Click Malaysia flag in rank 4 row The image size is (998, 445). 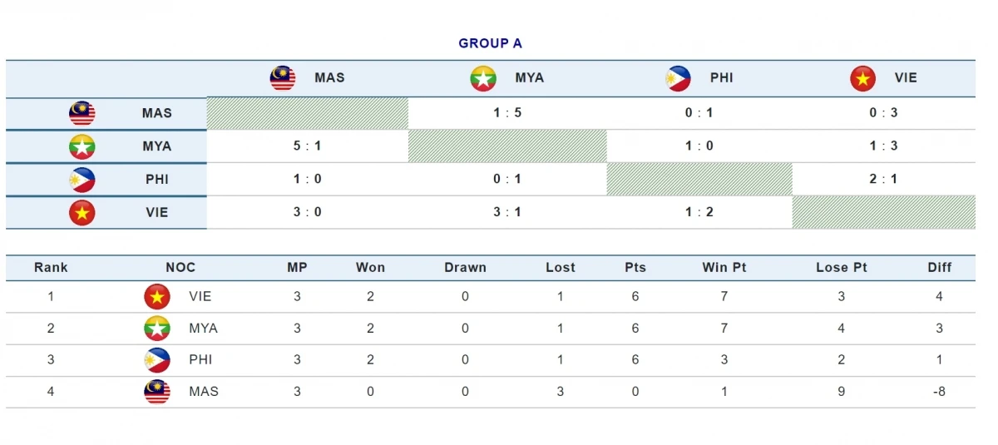(x=157, y=392)
